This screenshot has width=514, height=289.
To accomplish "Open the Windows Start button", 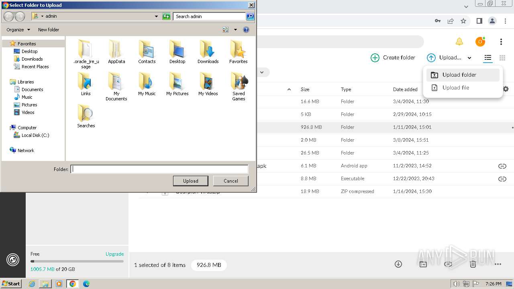I will (11, 284).
